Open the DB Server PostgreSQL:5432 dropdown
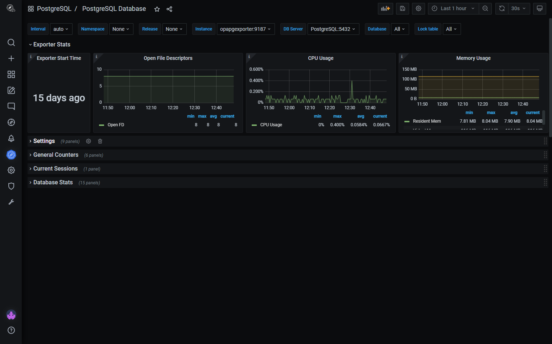The image size is (552, 344). tap(333, 29)
